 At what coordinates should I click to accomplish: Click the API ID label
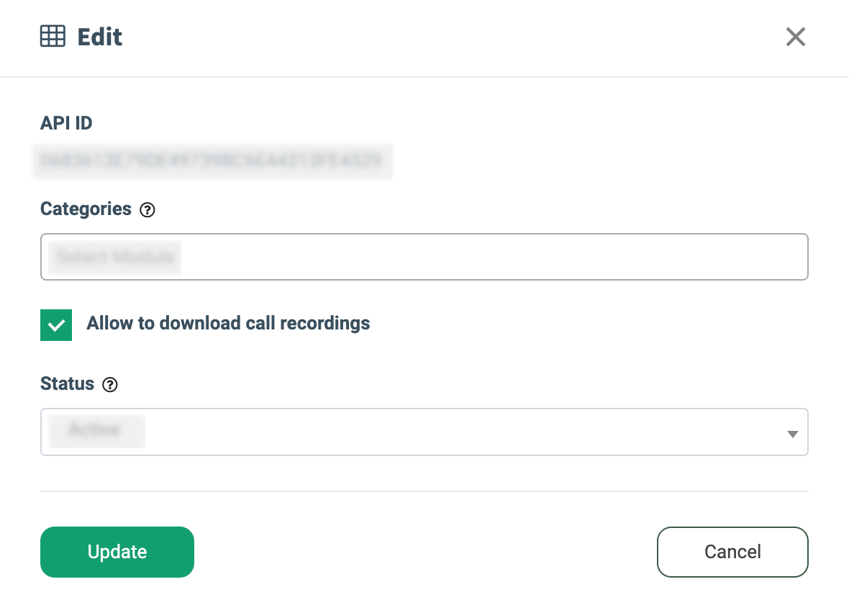[66, 123]
